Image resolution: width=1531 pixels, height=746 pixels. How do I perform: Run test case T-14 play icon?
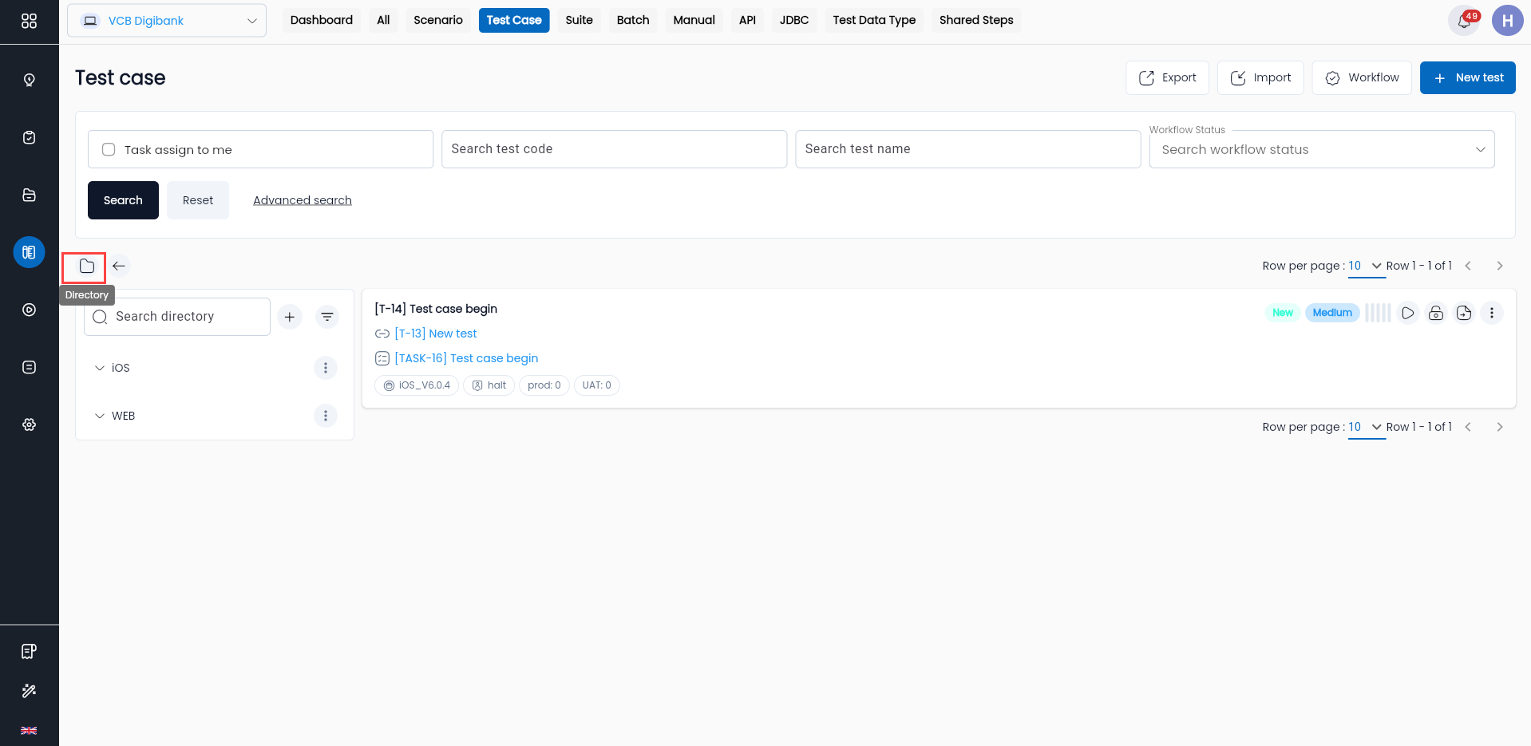pyautogui.click(x=1408, y=313)
